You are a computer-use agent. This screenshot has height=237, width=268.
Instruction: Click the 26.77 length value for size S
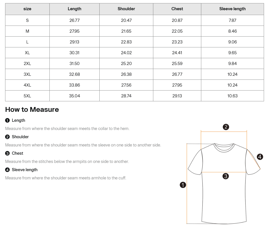click(74, 20)
